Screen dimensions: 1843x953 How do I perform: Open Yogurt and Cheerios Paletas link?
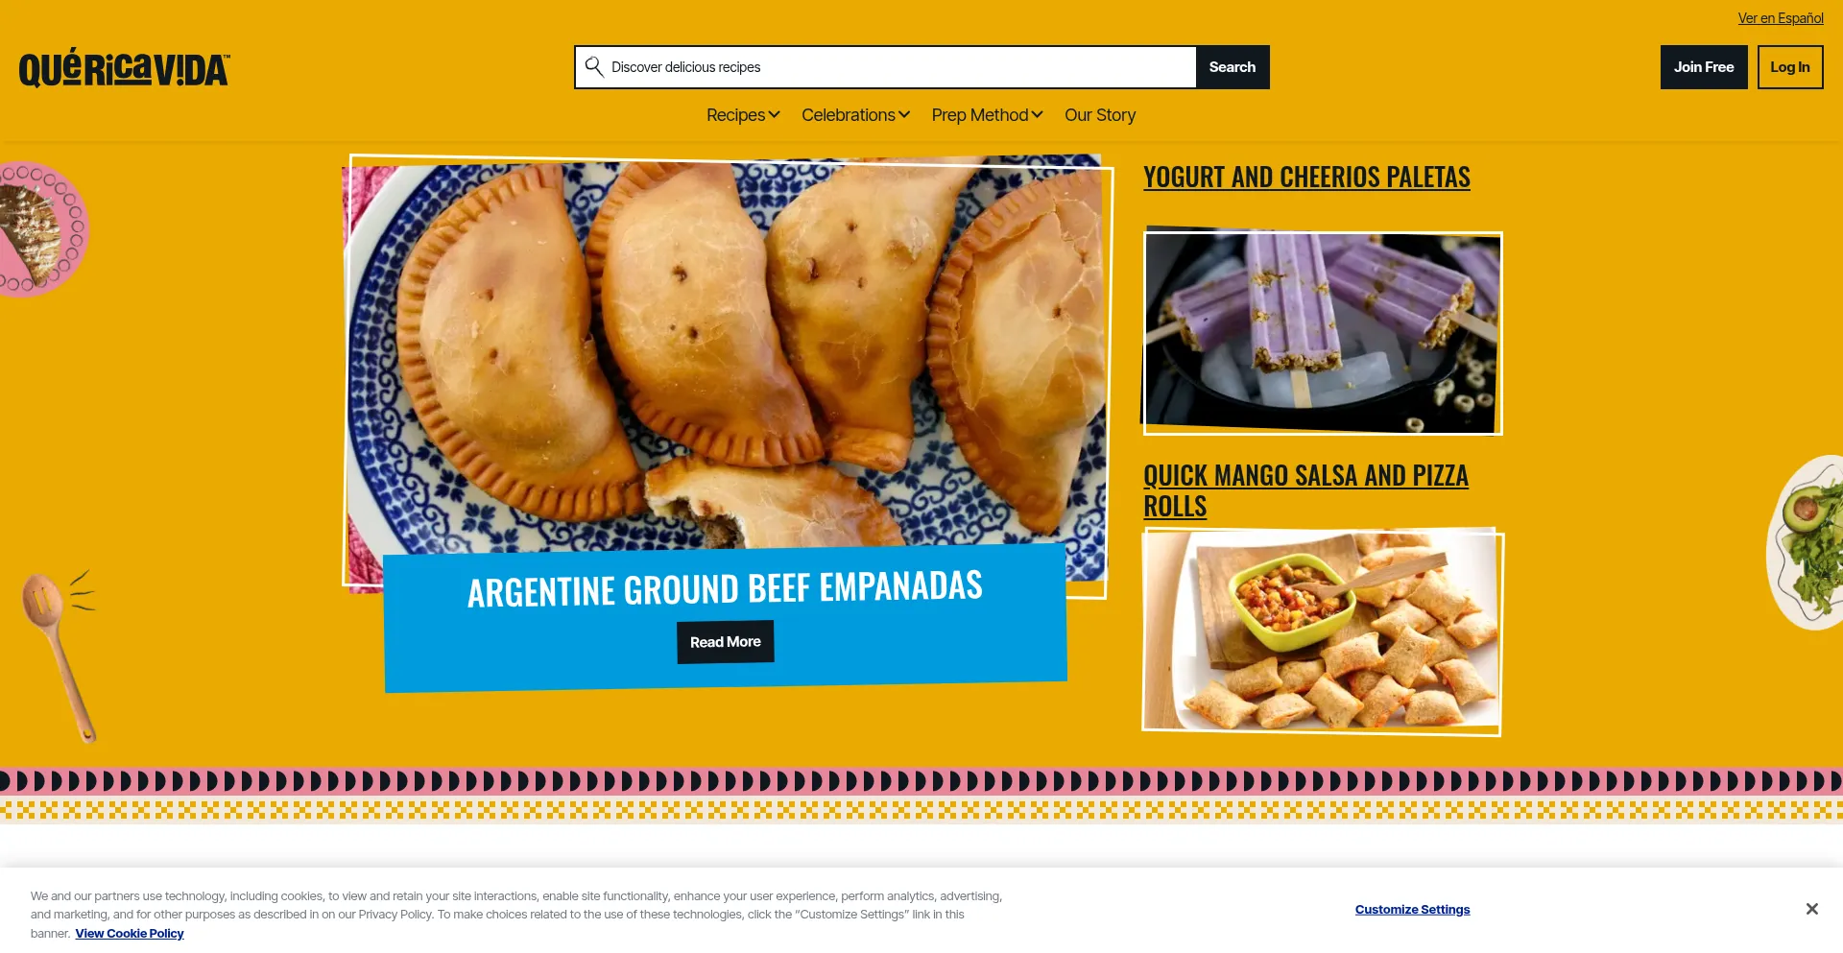pyautogui.click(x=1306, y=178)
